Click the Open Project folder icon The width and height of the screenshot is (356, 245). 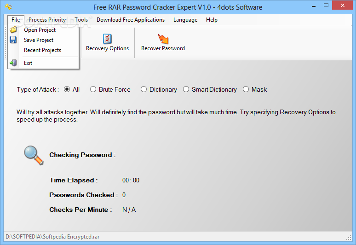point(13,30)
